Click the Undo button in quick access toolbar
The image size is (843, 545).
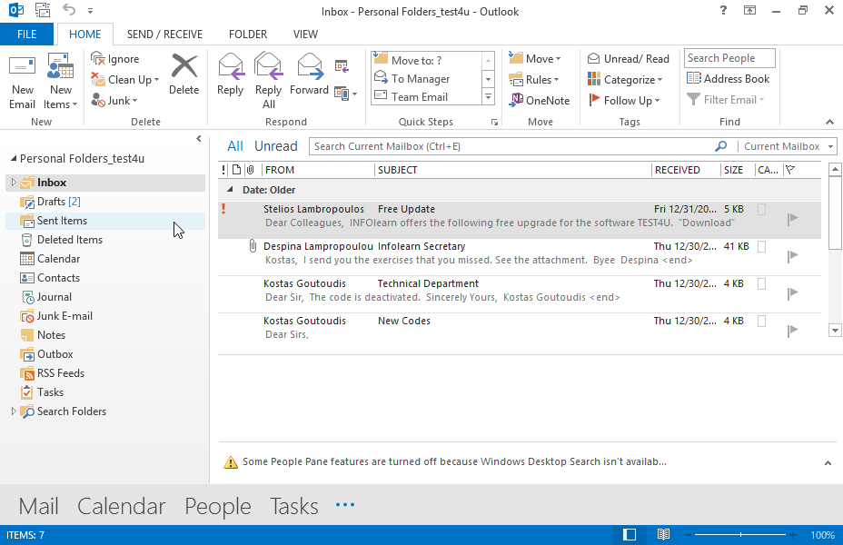(x=69, y=10)
